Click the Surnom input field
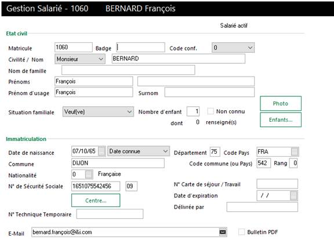334x239 pixels. pyautogui.click(x=209, y=92)
